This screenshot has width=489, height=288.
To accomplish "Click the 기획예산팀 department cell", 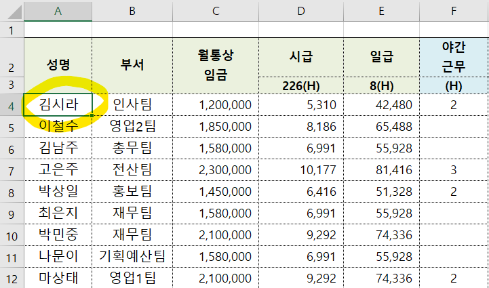I will (x=132, y=257).
